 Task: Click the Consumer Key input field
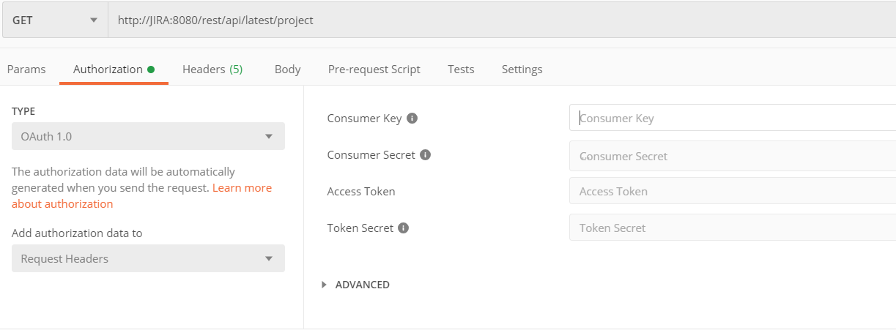[x=733, y=118]
